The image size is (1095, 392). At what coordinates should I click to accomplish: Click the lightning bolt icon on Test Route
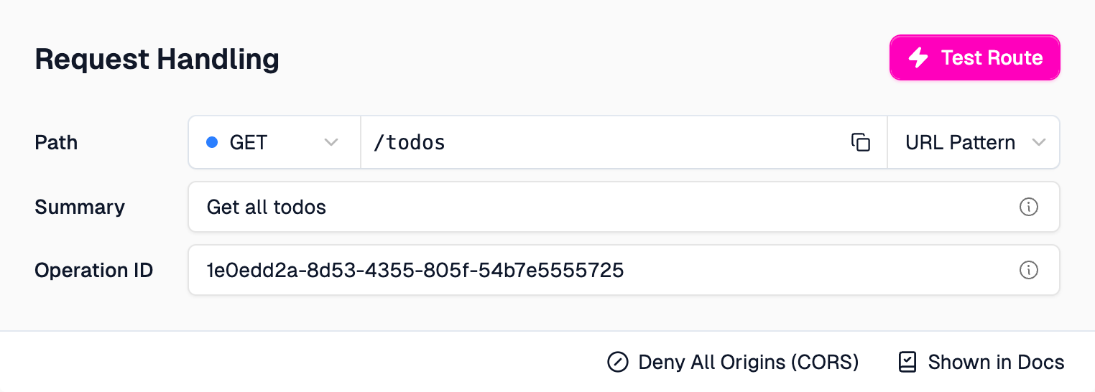pos(919,57)
